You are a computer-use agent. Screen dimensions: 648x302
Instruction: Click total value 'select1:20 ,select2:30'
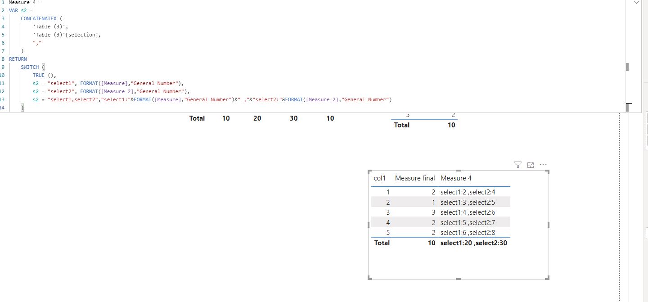pos(474,243)
